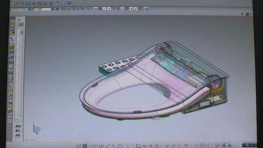Expand the arrow beside the Rapid Dimension icon
263x148 pixels.
pos(191,146)
